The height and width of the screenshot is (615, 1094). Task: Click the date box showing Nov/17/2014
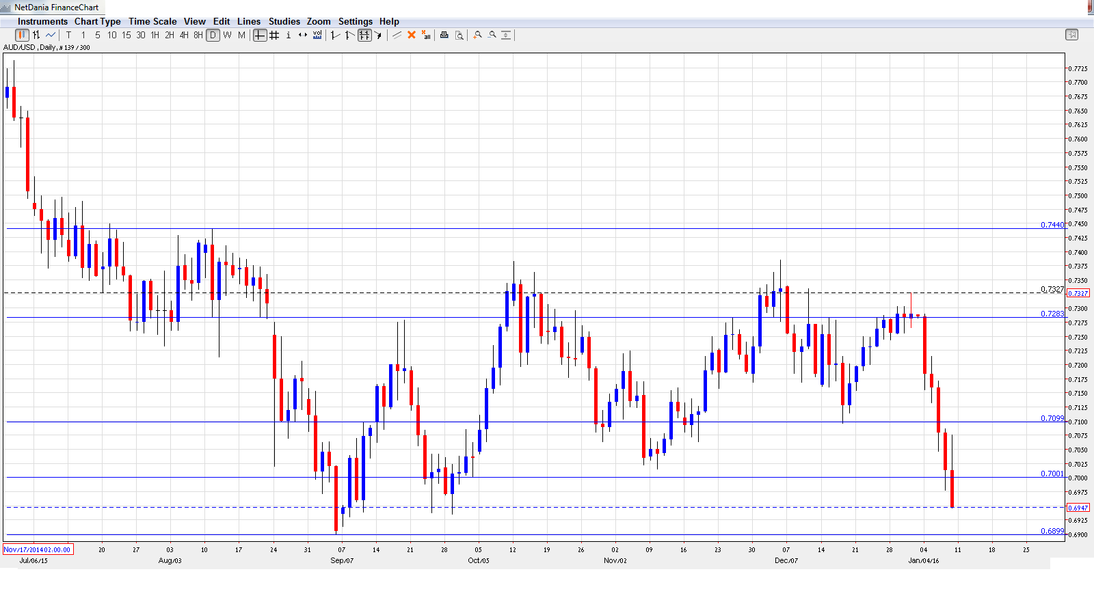(x=36, y=549)
